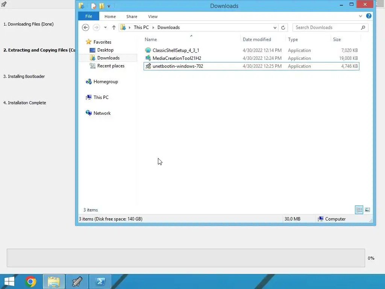Click the Back navigation arrow
The width and height of the screenshot is (385, 289).
[85, 27]
